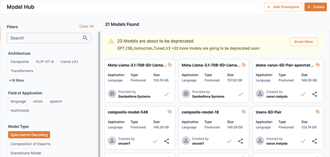Share the composite-model-548 model
Screen dimensions: 330x157
[x=167, y=141]
